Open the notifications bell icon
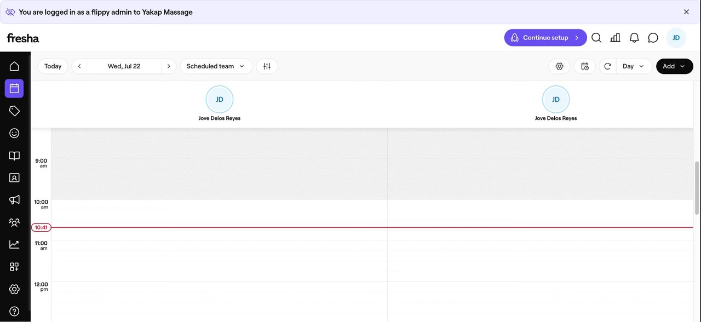This screenshot has width=701, height=322. tap(634, 38)
